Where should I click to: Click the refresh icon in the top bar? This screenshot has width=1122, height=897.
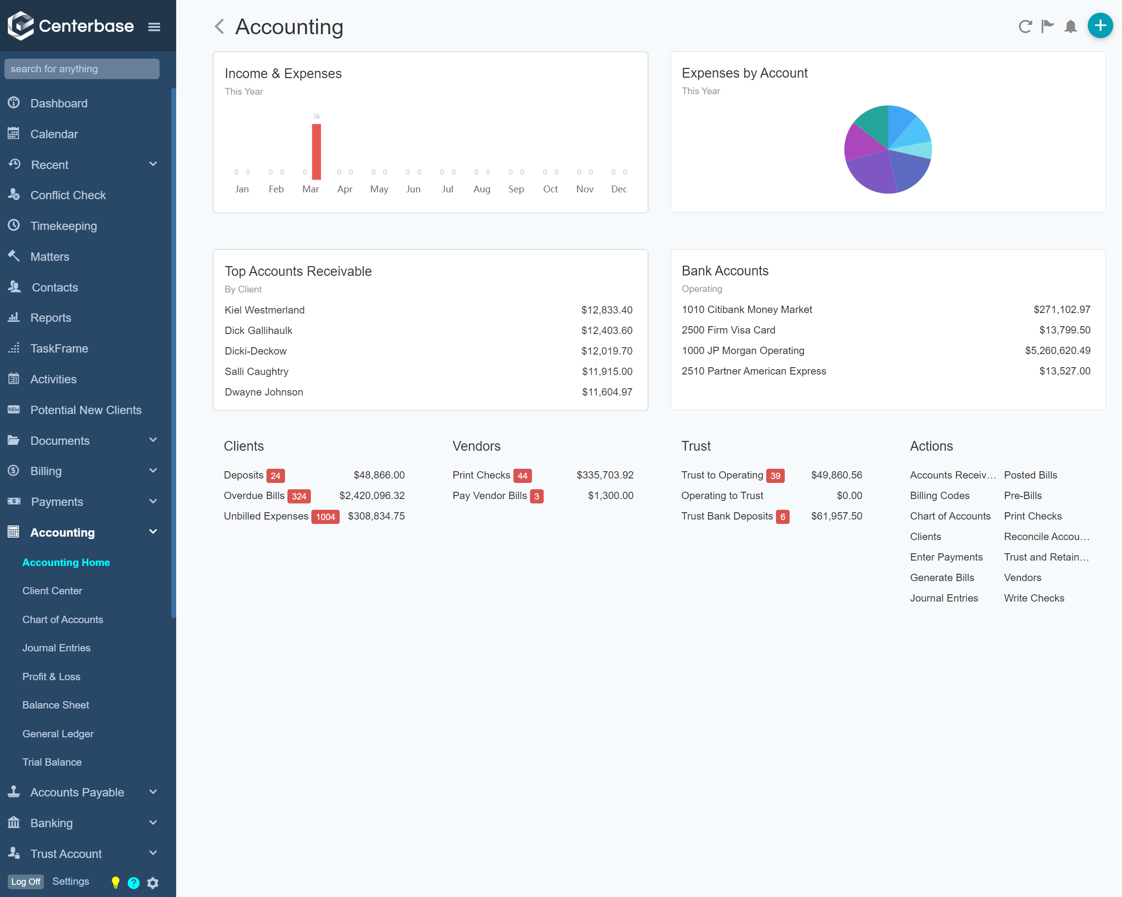pos(1025,26)
